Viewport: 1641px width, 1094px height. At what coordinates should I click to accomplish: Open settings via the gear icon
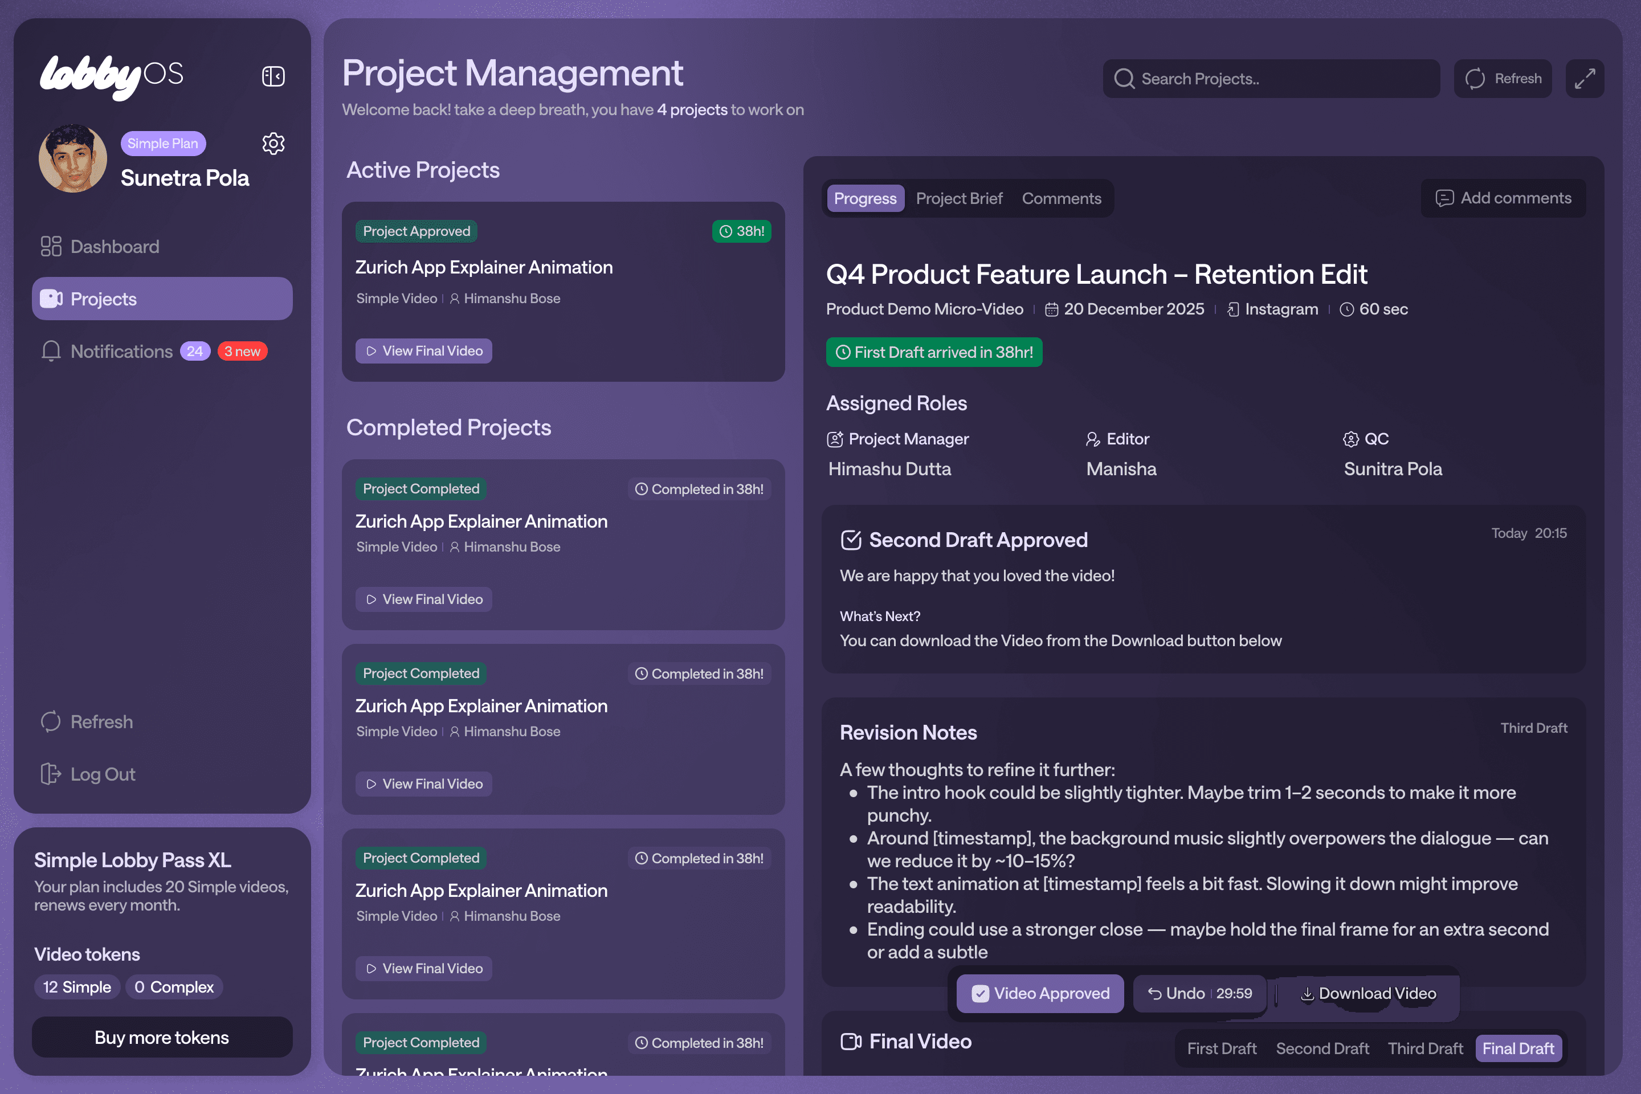tap(273, 144)
